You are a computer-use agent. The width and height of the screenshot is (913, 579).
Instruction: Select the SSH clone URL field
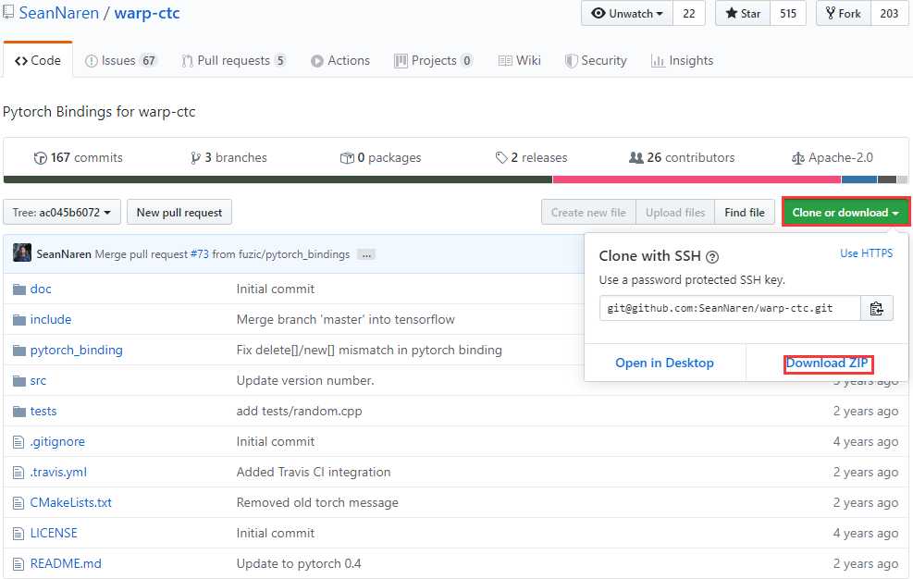click(x=730, y=308)
